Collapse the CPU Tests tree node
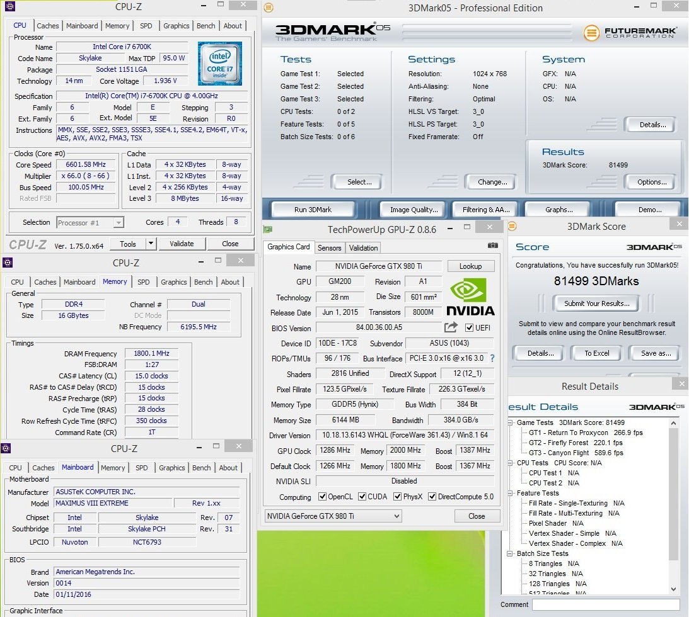This screenshot has height=617, width=689. [x=510, y=463]
